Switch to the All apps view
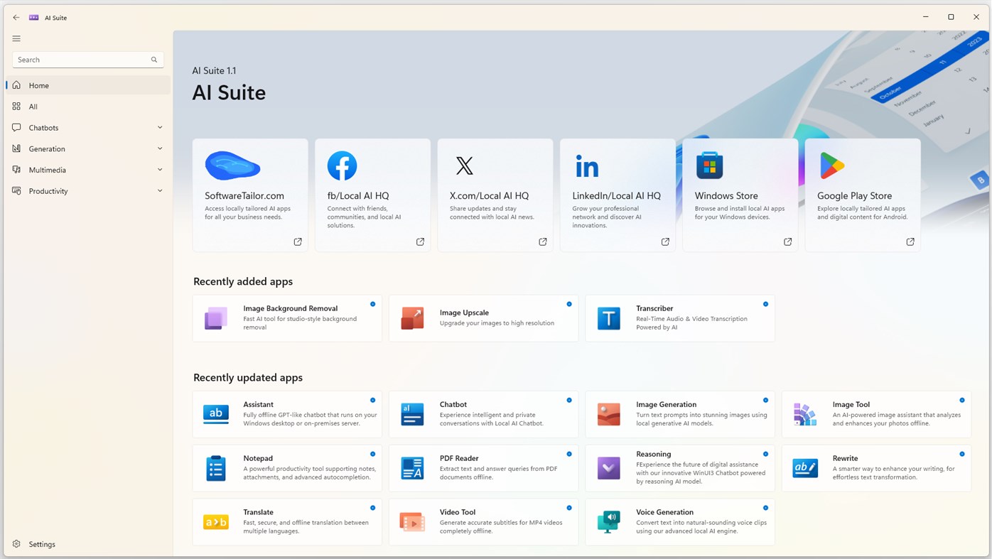This screenshot has height=559, width=992. click(87, 106)
